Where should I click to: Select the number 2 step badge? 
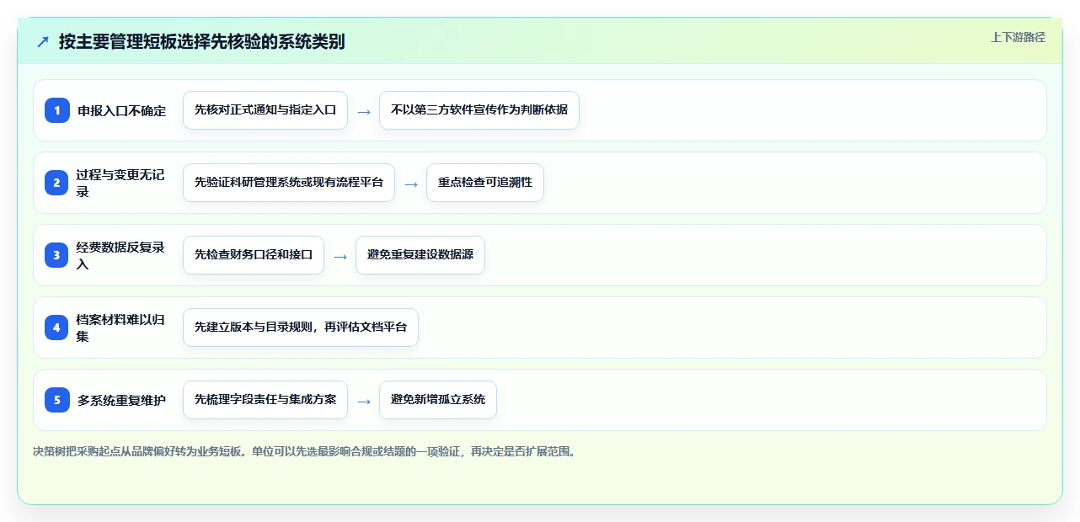tap(57, 183)
